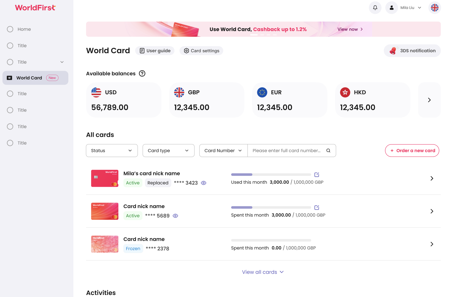
Task: Open the Card type dropdown
Action: (168, 151)
